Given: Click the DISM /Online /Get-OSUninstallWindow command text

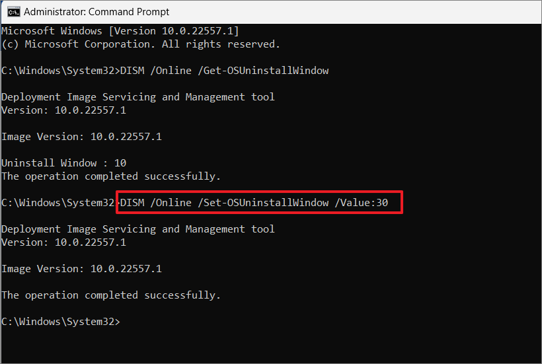Looking at the screenshot, I should [x=224, y=71].
